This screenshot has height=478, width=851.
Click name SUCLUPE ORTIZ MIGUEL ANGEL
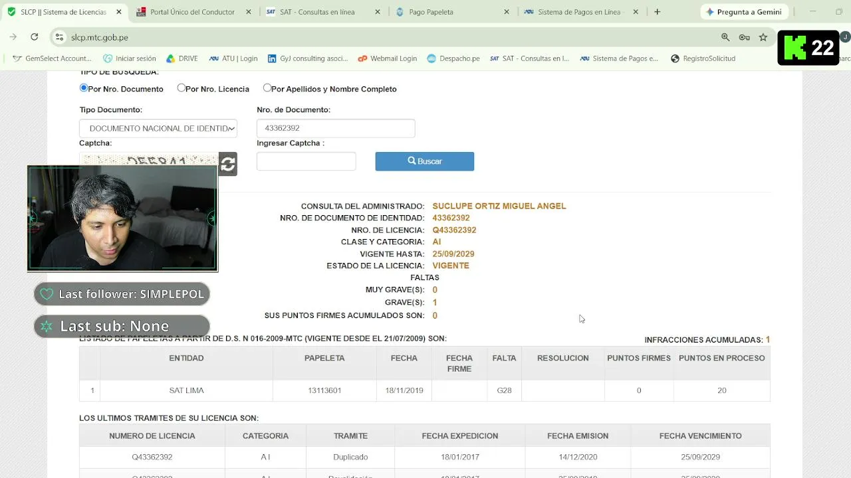[x=499, y=206]
